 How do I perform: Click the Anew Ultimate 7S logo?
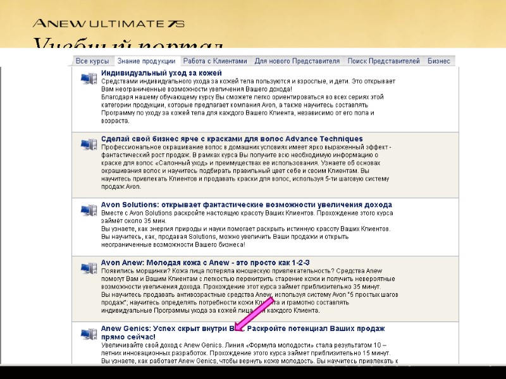[108, 23]
